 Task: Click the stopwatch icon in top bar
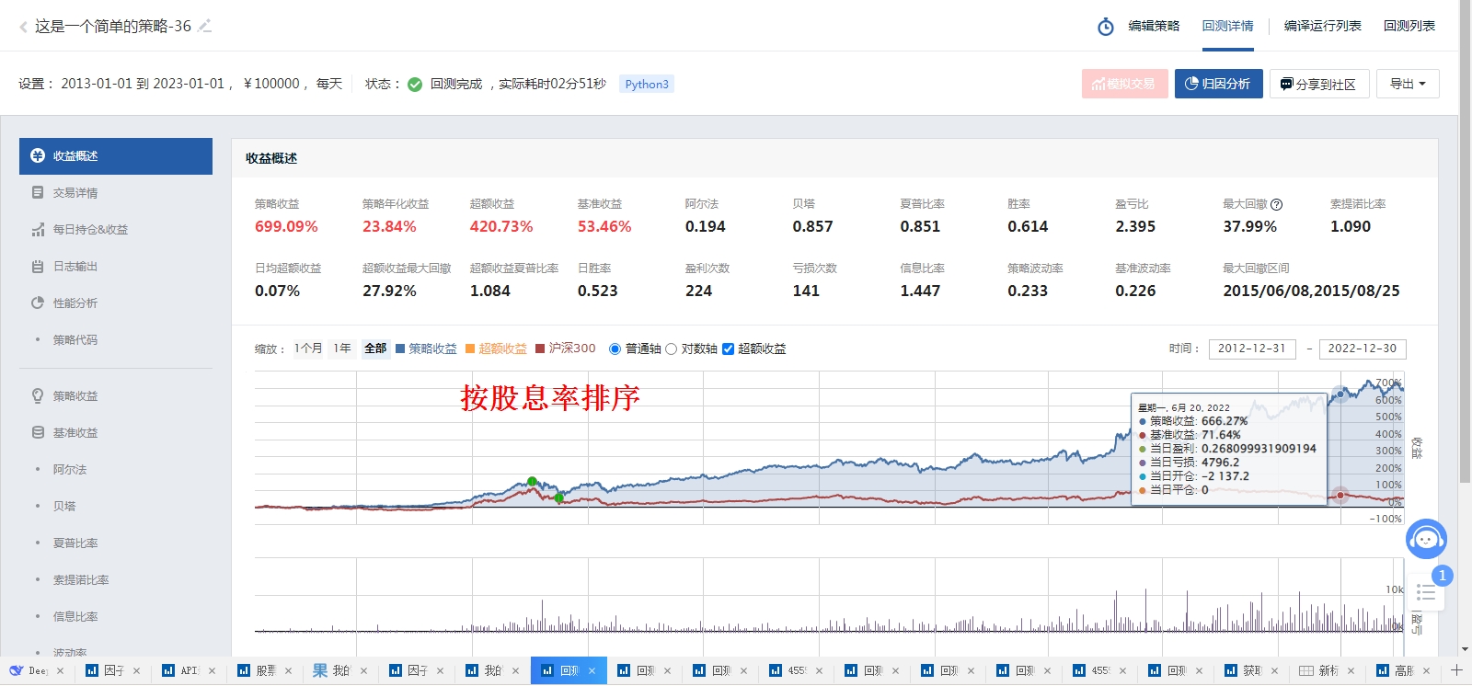coord(1106,27)
